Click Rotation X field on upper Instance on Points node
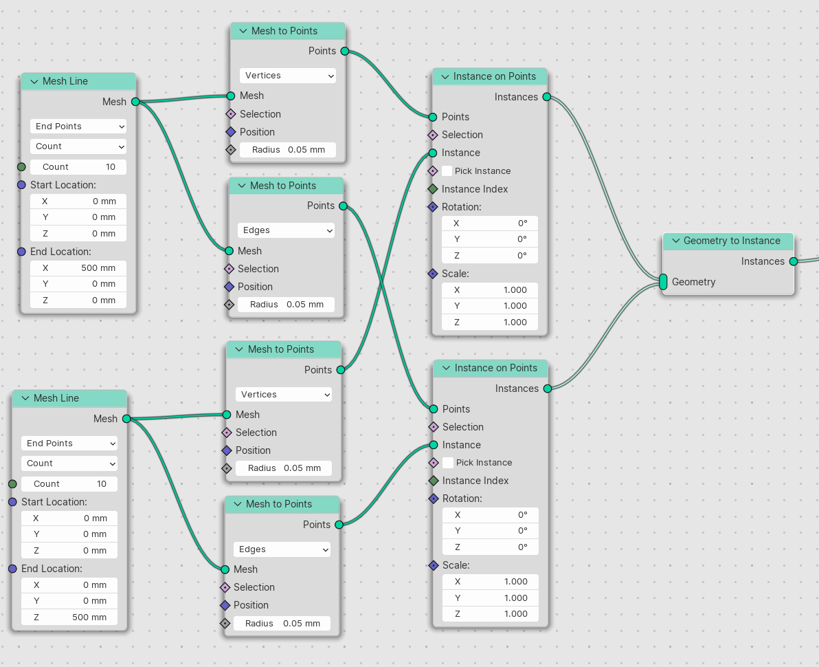819x667 pixels. 490,223
